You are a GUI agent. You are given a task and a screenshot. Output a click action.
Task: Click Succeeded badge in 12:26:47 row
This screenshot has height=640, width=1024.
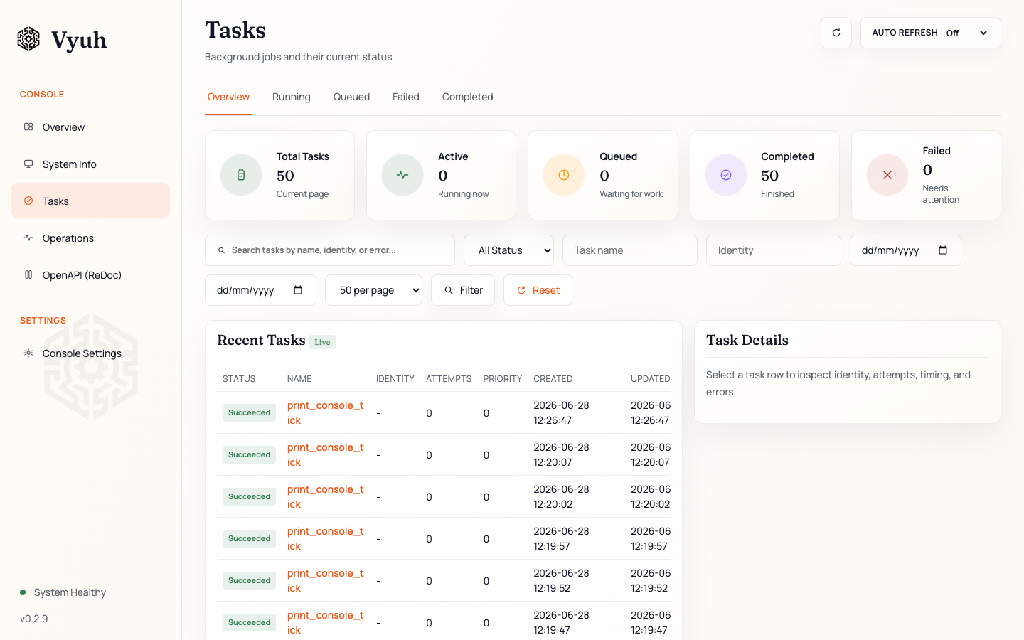[249, 412]
